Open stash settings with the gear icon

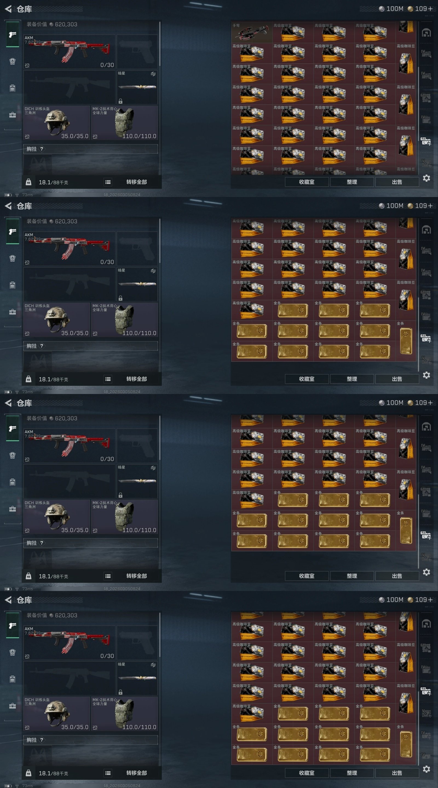tap(427, 178)
